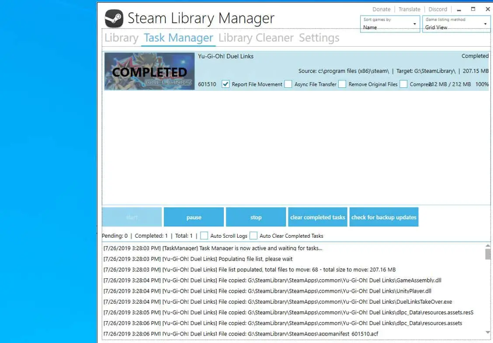Click the Completed status text of task
This screenshot has width=493, height=343.
[475, 56]
